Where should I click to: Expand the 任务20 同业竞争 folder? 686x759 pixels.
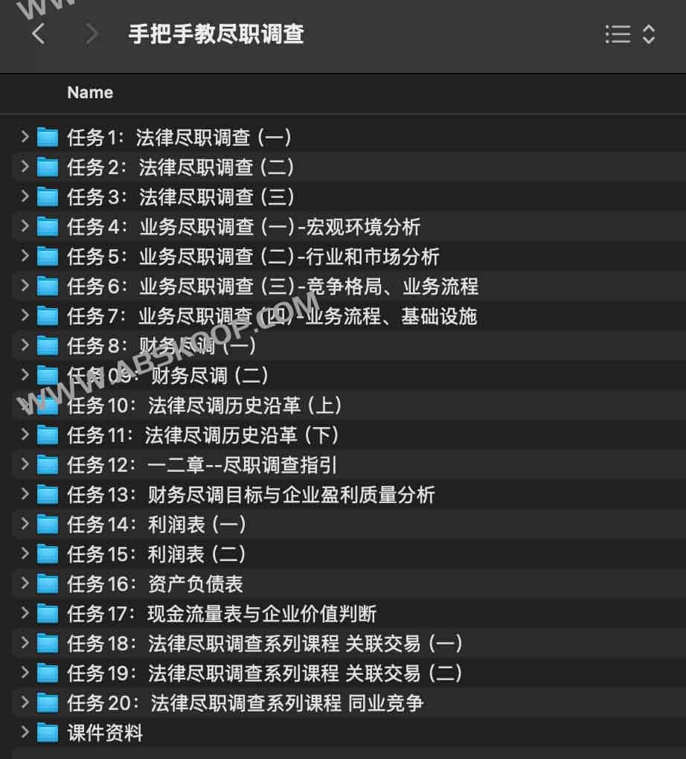click(25, 702)
